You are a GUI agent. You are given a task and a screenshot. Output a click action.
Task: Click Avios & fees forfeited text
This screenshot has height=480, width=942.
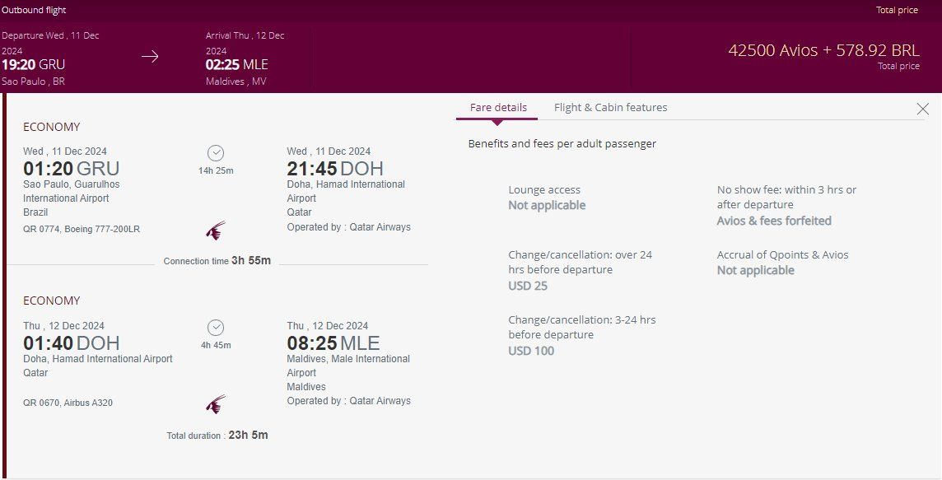pyautogui.click(x=774, y=221)
